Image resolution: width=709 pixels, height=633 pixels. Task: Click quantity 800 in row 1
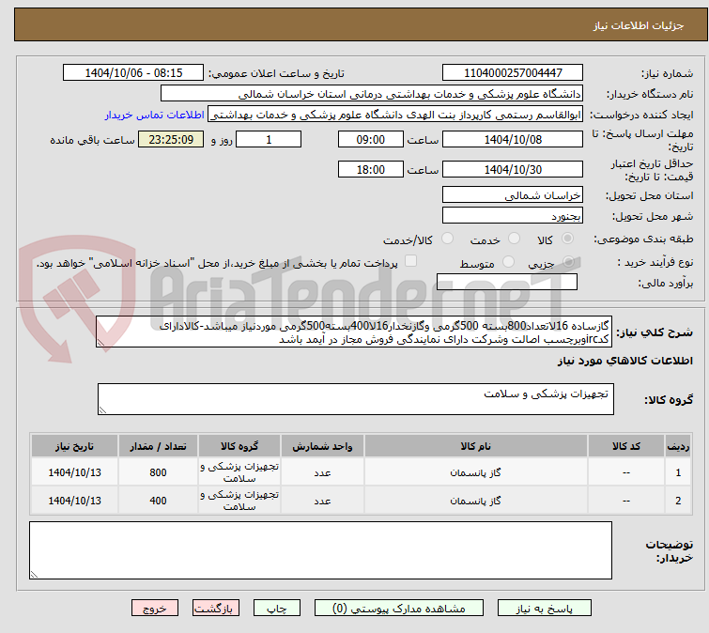click(x=158, y=472)
